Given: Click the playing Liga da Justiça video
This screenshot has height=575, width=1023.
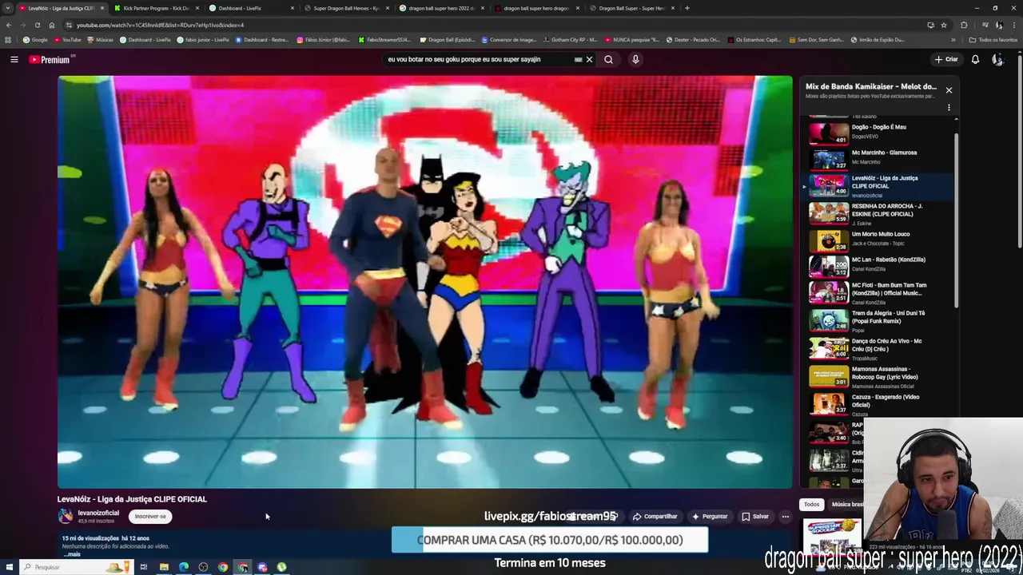Looking at the screenshot, I should pos(424,282).
